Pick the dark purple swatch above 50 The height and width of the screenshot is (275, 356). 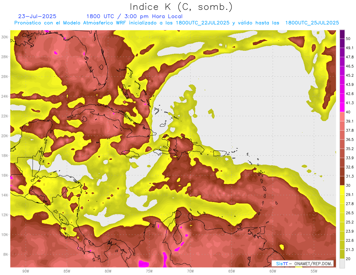click(342, 34)
